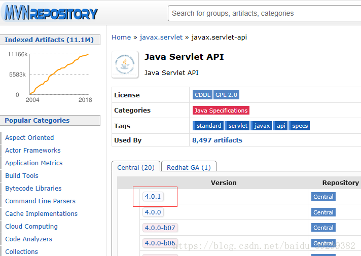361x256 pixels.
Task: Open version 4.0.1
Action: point(153,197)
